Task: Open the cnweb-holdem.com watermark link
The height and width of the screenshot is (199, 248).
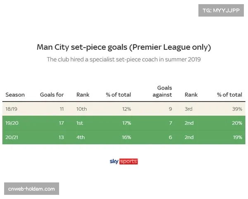Action: [31, 189]
